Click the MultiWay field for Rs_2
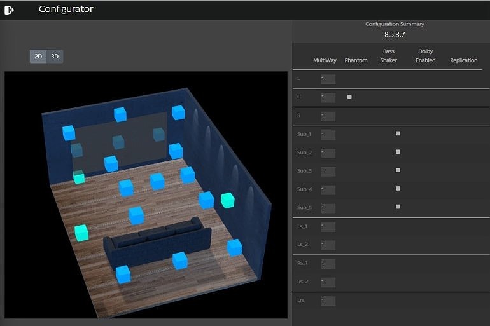Viewport: 490px width, 326px height. coord(328,282)
